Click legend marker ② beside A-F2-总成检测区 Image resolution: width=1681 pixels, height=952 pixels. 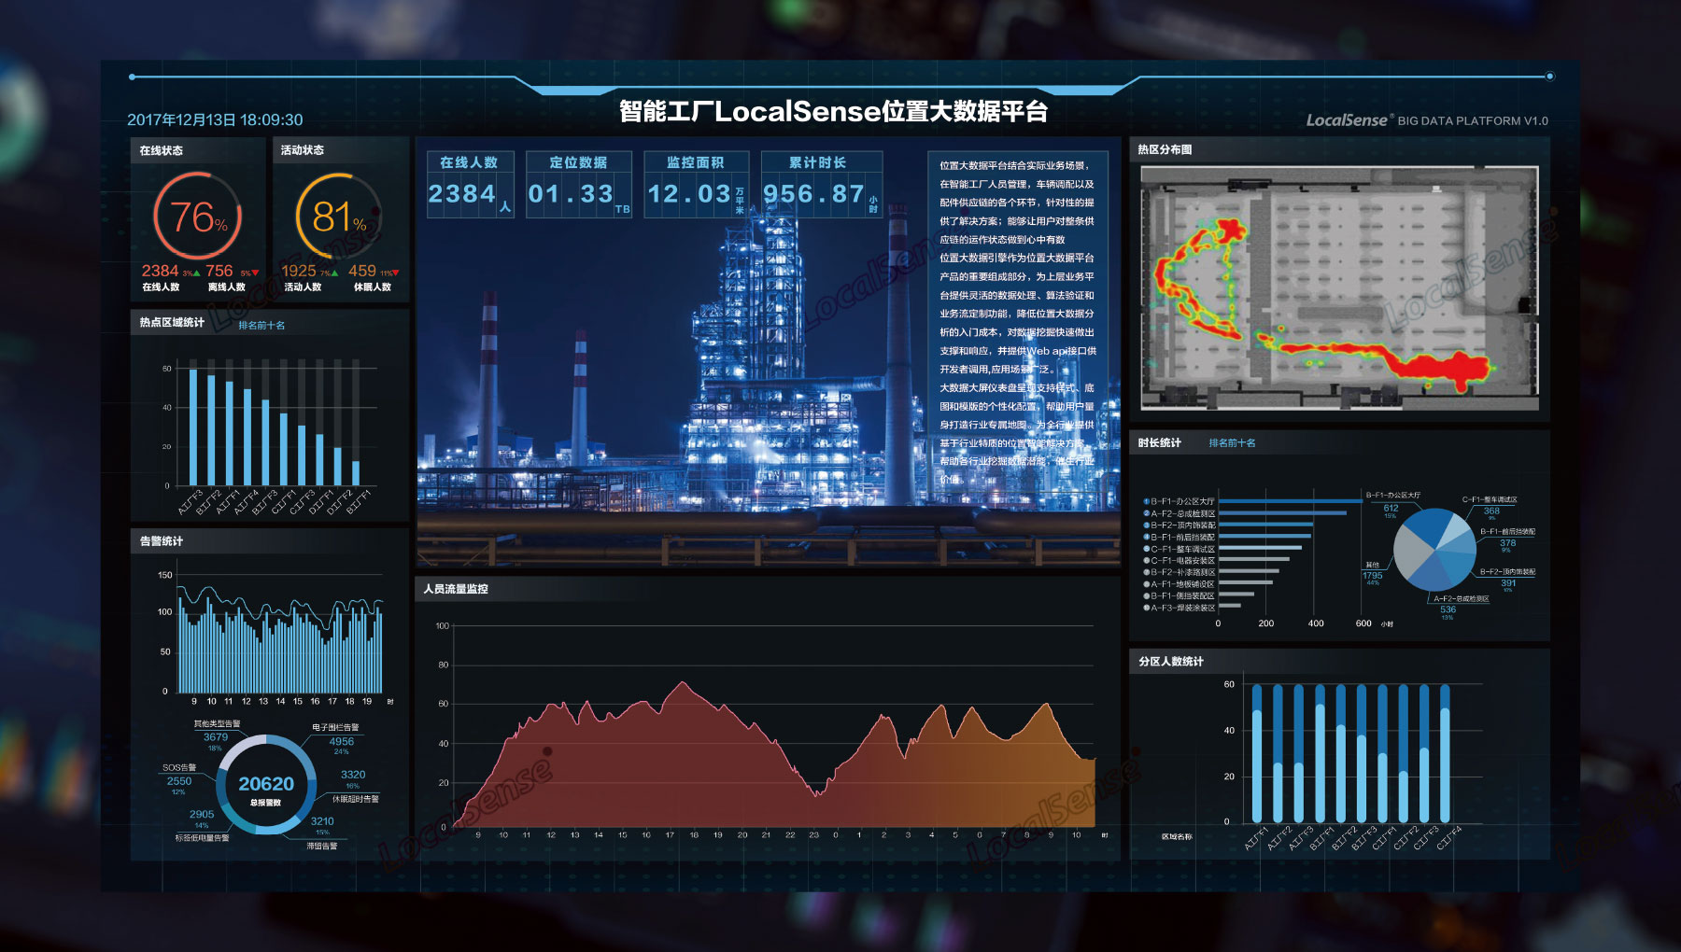tap(1147, 513)
